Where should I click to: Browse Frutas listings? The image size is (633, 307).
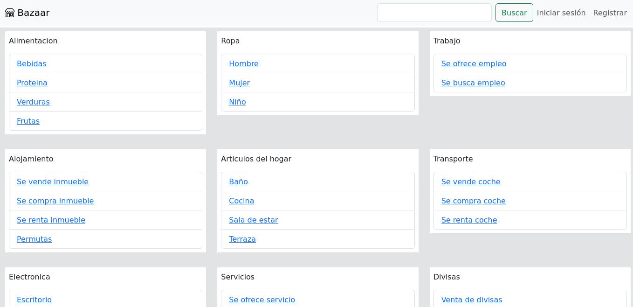28,121
